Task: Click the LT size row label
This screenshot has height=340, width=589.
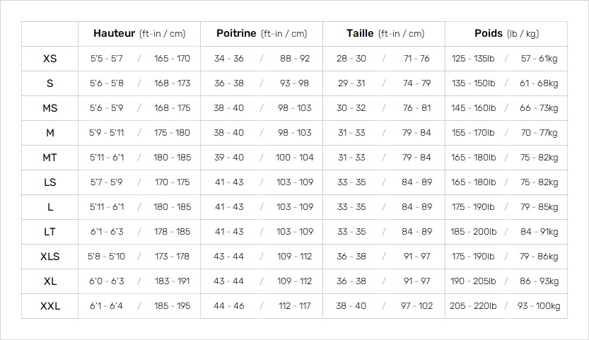Action: (x=50, y=232)
